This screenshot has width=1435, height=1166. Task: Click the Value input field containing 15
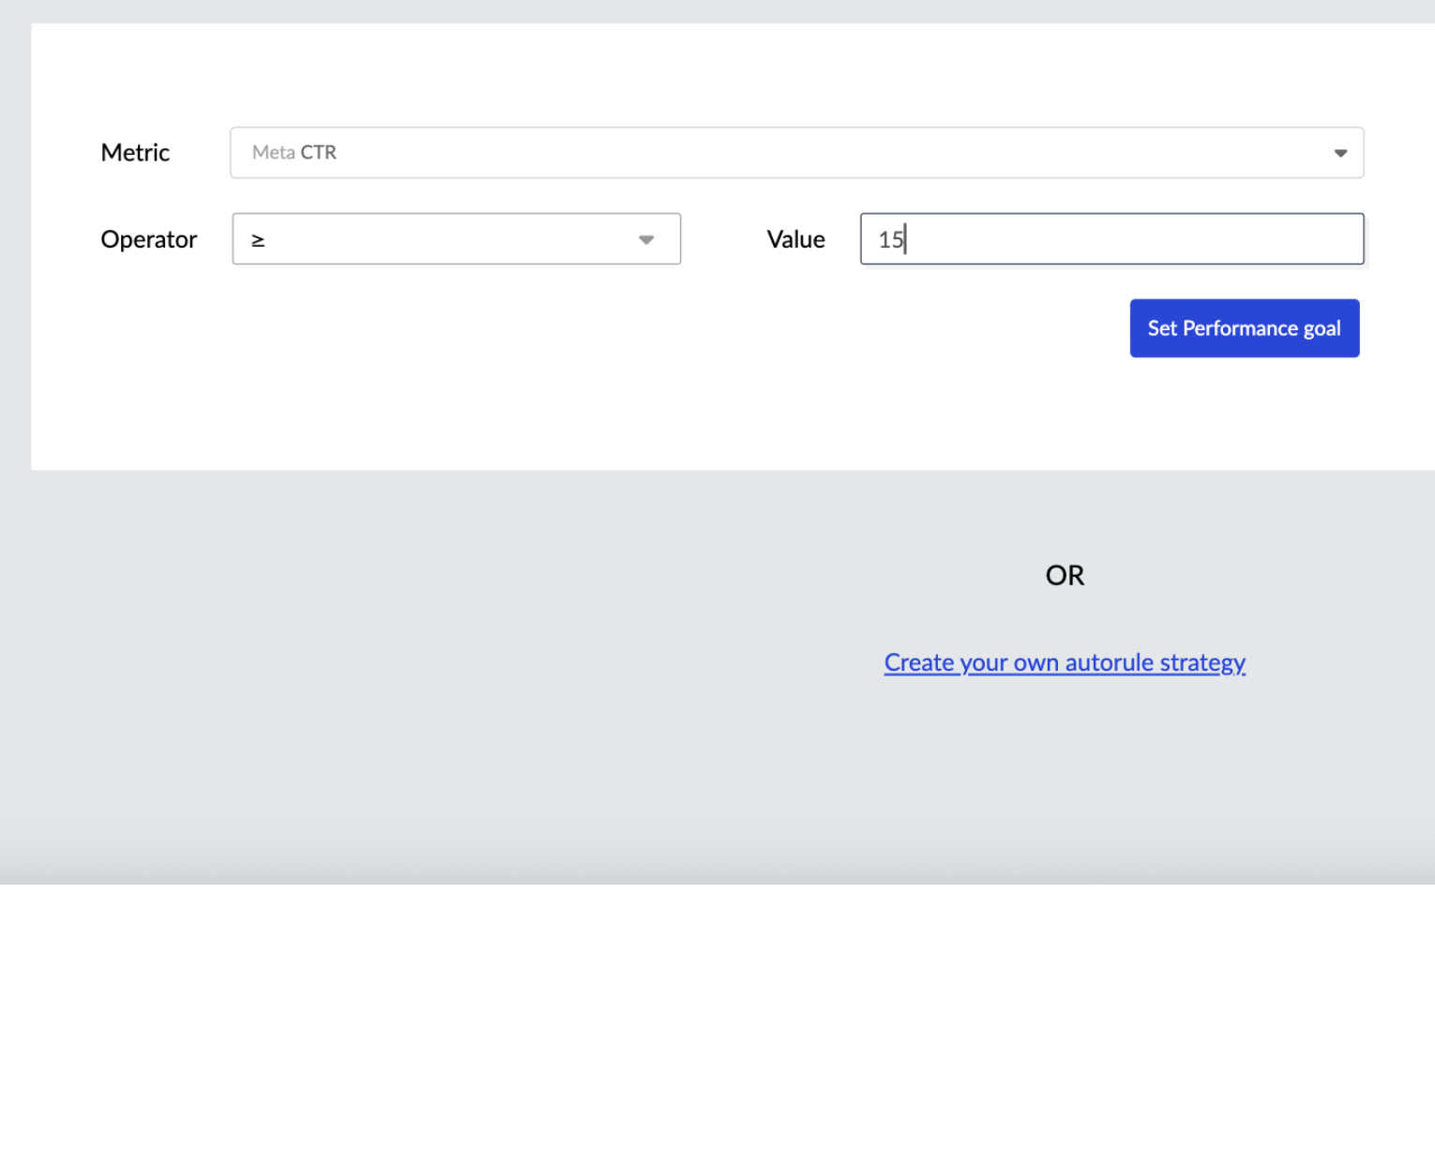[1111, 239]
